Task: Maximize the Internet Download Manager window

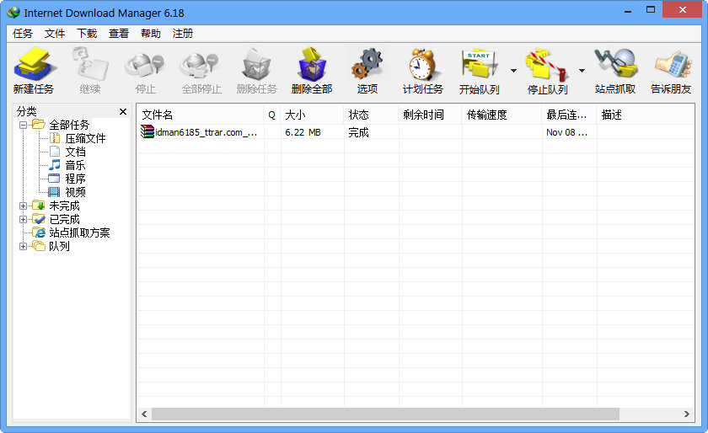Action: 651,10
